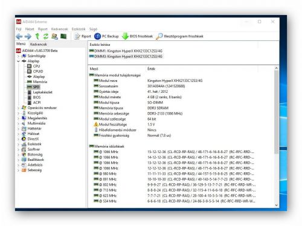Expand the Multimédia tree node
The height and width of the screenshot is (226, 302).
click(18, 124)
